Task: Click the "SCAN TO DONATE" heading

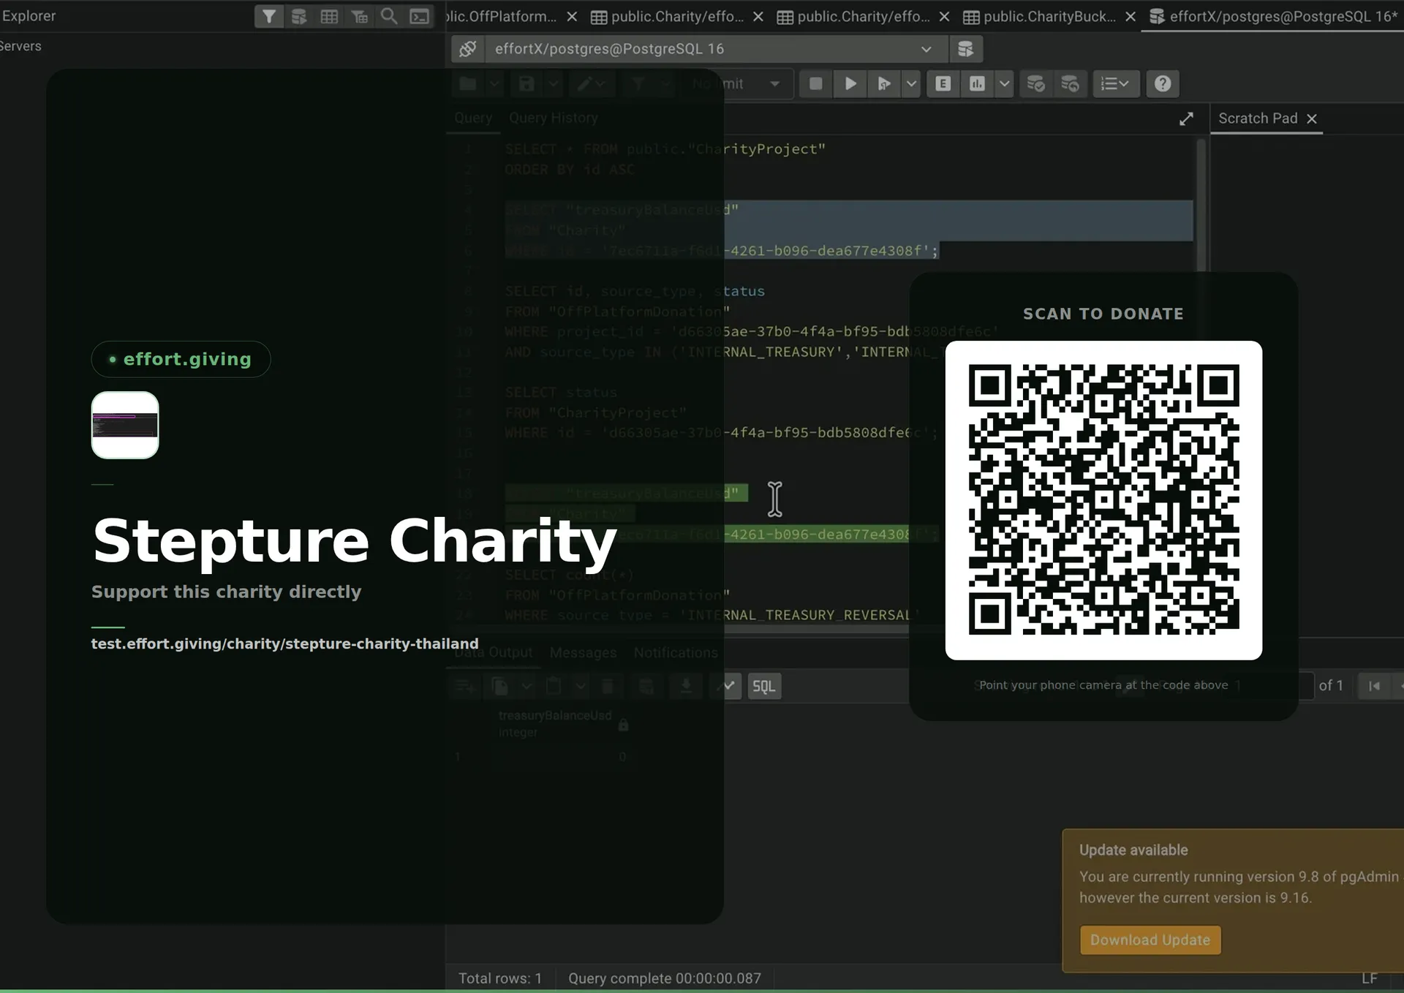Action: [1103, 314]
